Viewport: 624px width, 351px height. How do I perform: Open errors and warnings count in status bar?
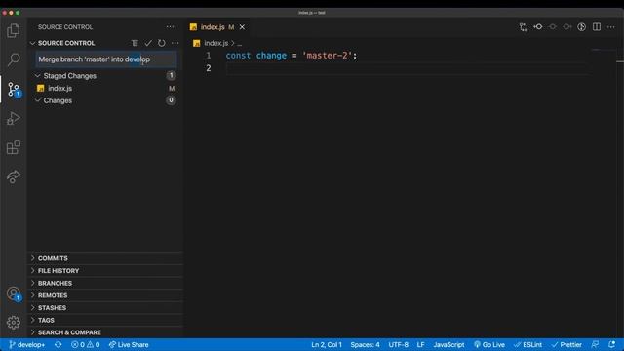click(x=85, y=344)
